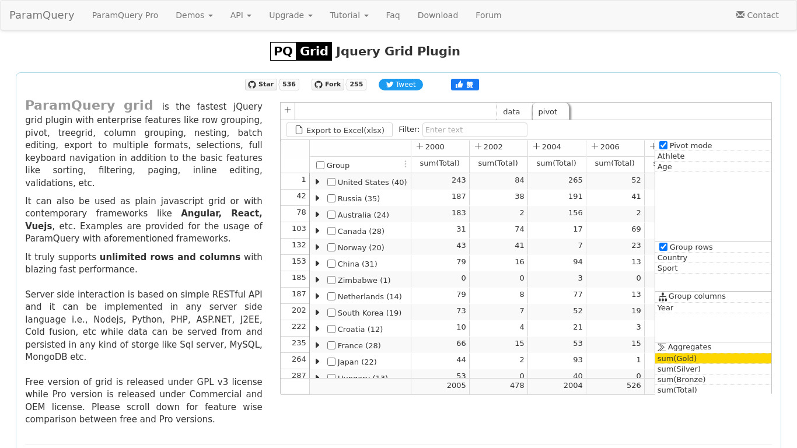797x448 pixels.
Task: Expand the China group row
Action: coord(317,264)
